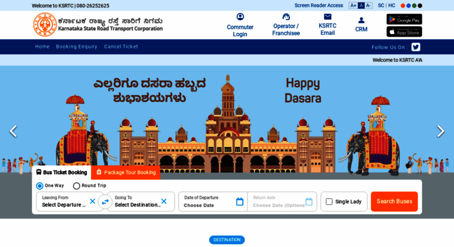Click the SC skip-to-content link
This screenshot has height=247, width=454.
point(381,5)
